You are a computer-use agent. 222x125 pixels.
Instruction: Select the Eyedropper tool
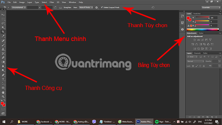[x=3, y=36]
